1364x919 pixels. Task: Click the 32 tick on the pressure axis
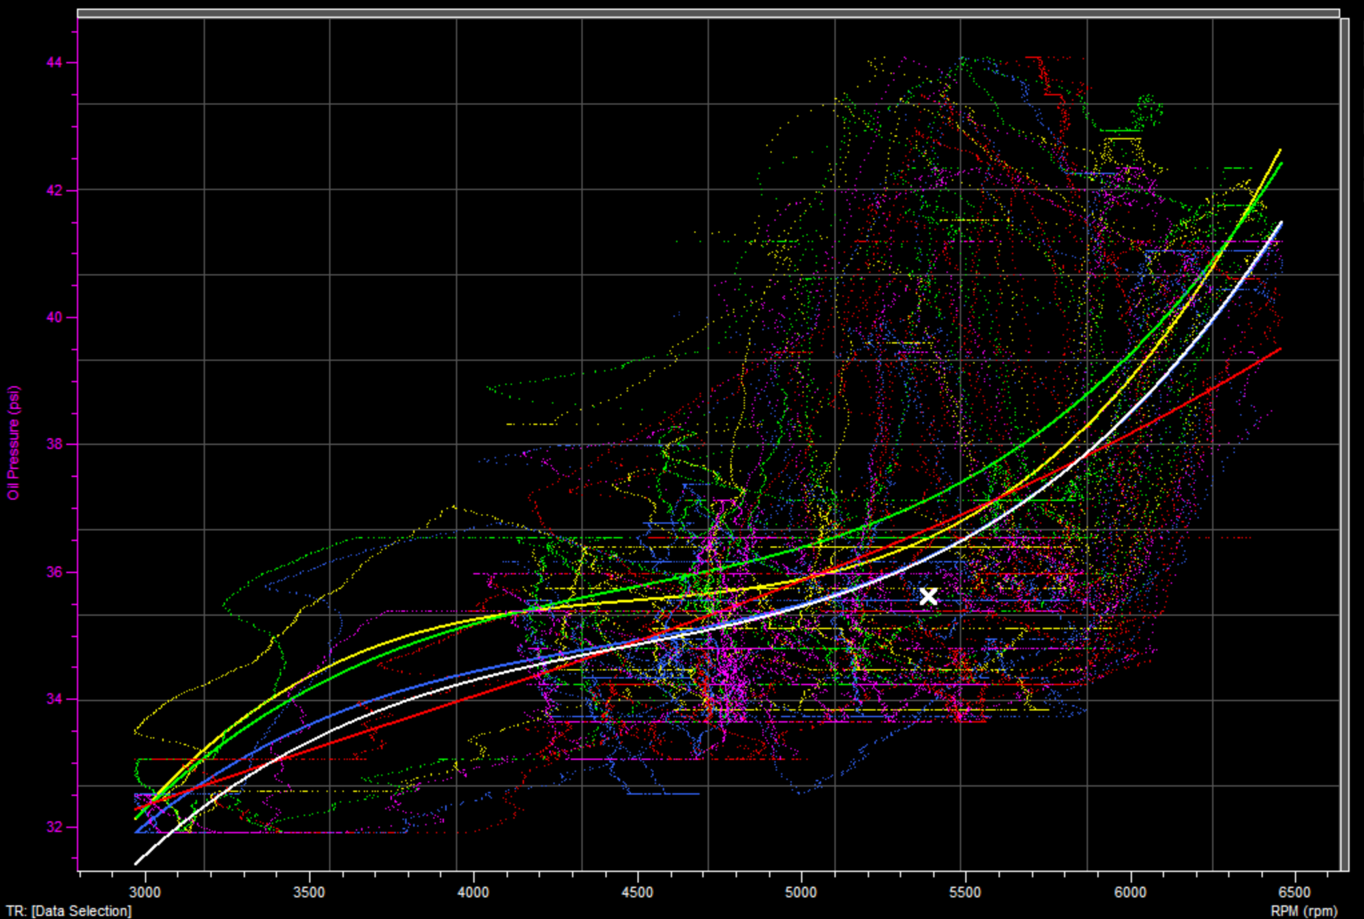54,827
